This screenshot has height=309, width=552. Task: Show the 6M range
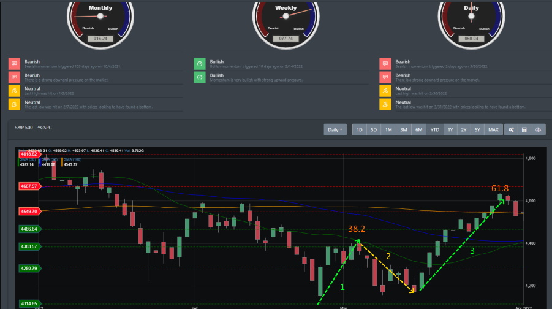pos(418,129)
